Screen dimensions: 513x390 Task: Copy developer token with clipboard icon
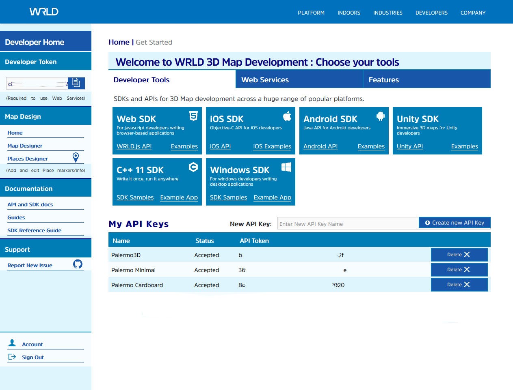[x=76, y=83]
